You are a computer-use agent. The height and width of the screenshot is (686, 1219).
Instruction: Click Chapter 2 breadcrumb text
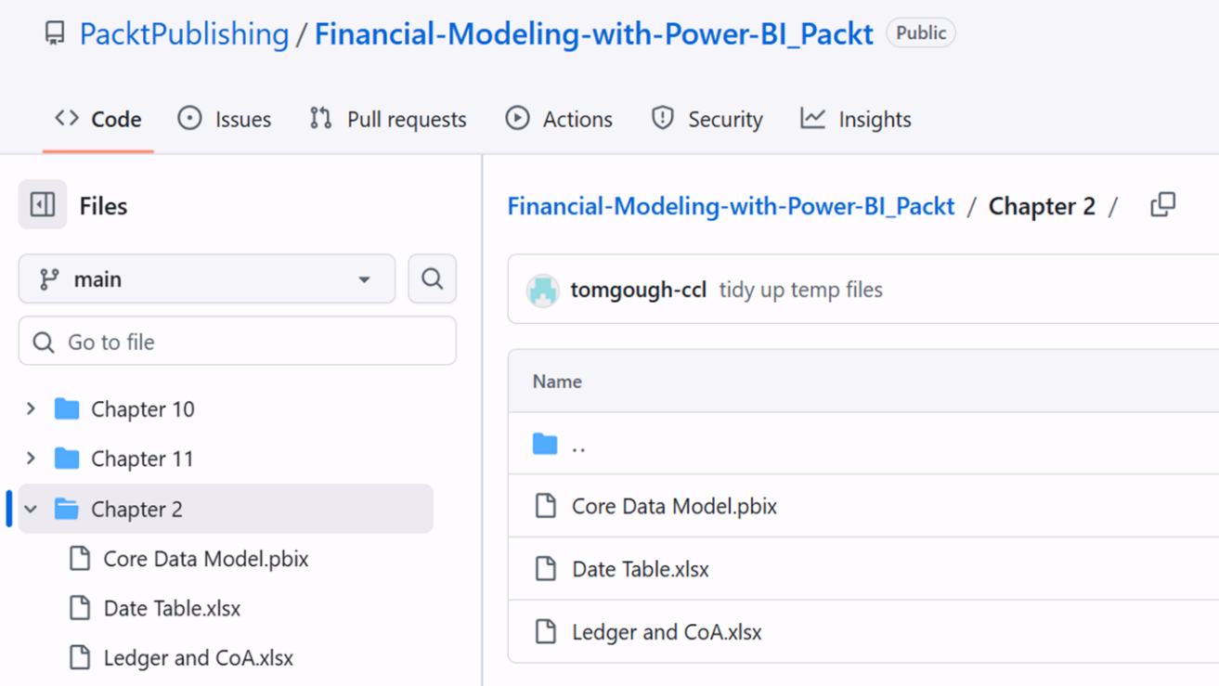pos(1042,206)
